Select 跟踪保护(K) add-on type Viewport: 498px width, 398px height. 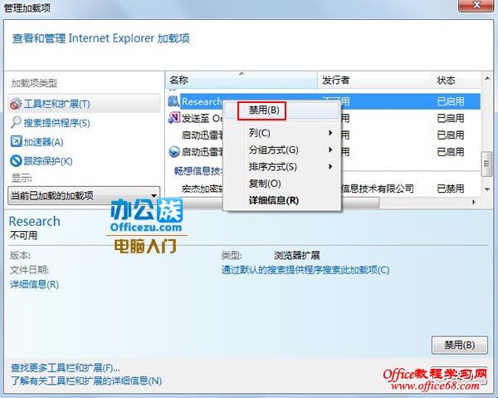pyautogui.click(x=48, y=161)
